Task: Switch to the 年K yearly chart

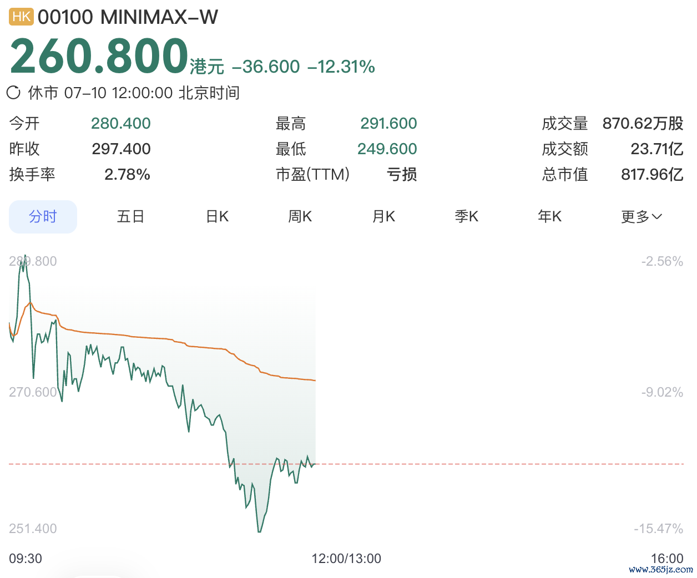Action: (549, 216)
